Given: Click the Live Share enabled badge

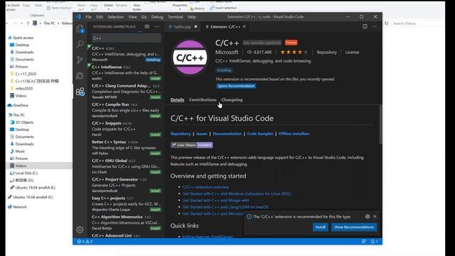Looking at the screenshot, I should tap(191, 145).
